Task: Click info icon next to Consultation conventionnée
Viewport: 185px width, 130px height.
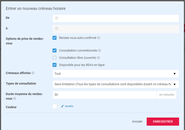Action: click(x=100, y=51)
